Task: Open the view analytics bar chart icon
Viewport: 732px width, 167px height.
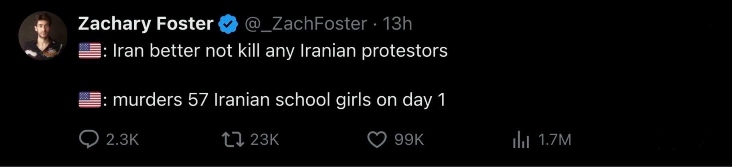Action: [x=521, y=140]
